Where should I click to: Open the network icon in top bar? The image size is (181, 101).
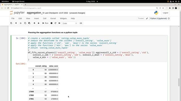click(x=171, y=1)
